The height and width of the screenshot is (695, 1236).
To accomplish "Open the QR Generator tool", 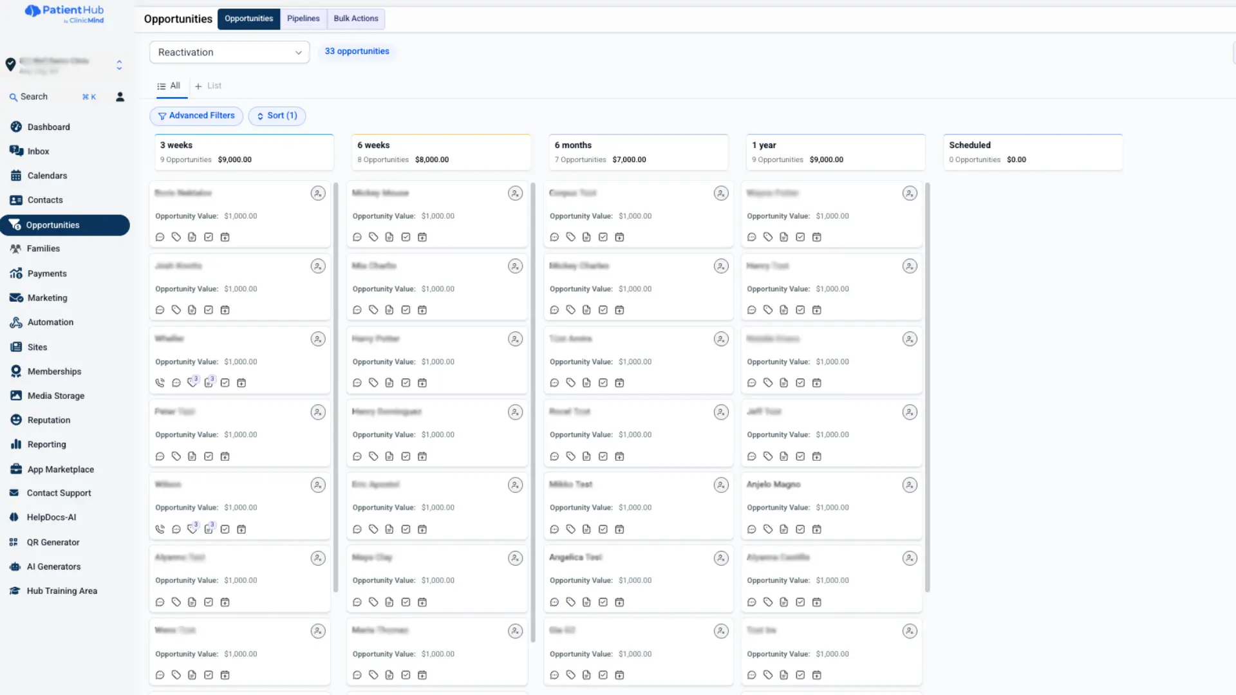I will [53, 542].
